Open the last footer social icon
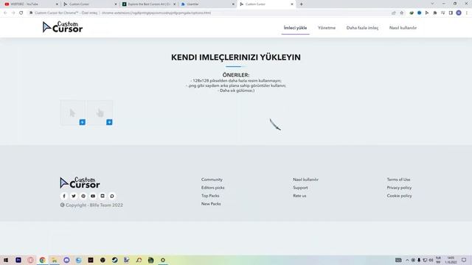This screenshot has height=265, width=472. click(x=112, y=197)
